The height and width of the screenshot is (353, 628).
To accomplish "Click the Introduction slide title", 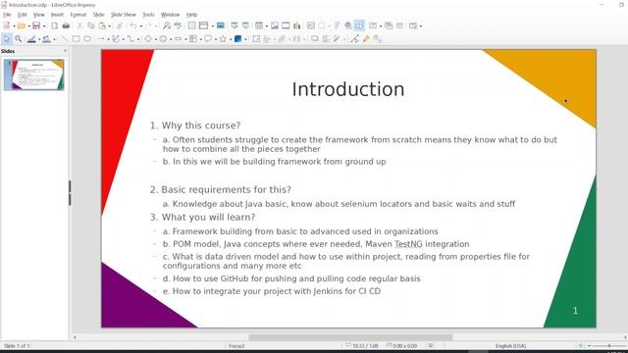I will (x=348, y=89).
